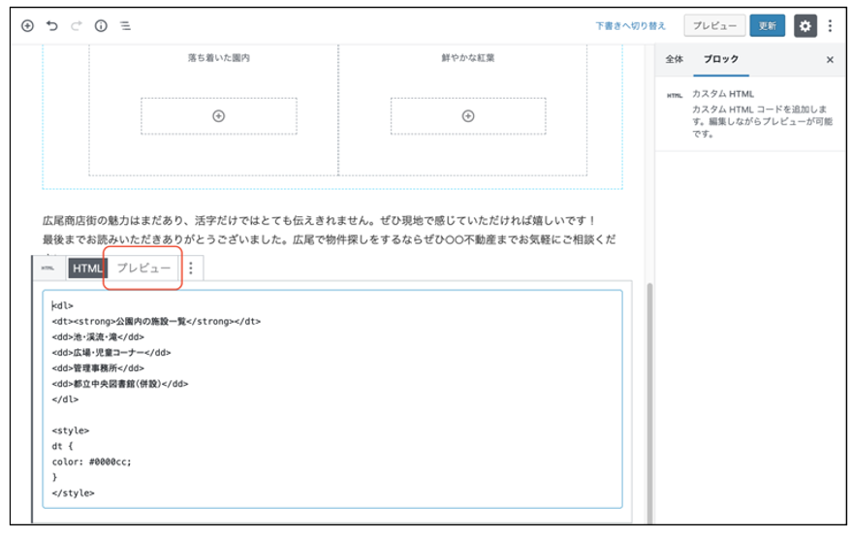Click the add block inserter icon

coord(27,26)
